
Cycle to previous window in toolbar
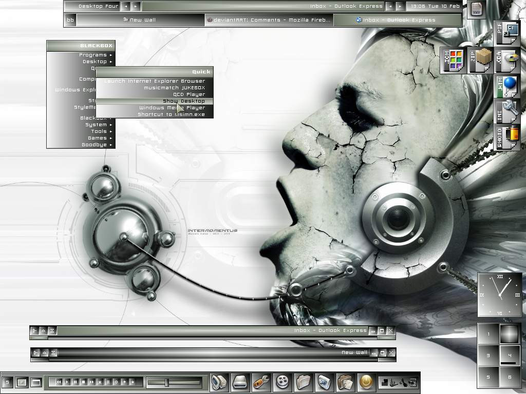(390, 6)
